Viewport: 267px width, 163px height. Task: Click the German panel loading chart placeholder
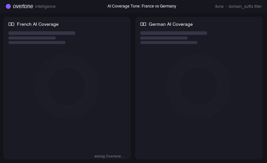[199, 86]
